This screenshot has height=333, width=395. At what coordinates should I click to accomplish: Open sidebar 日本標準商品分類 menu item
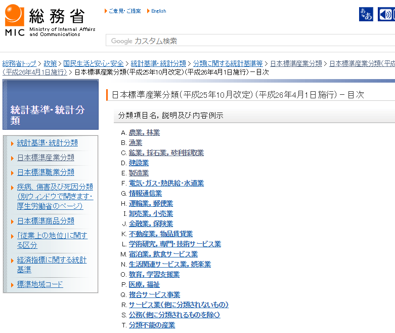pyautogui.click(x=46, y=221)
